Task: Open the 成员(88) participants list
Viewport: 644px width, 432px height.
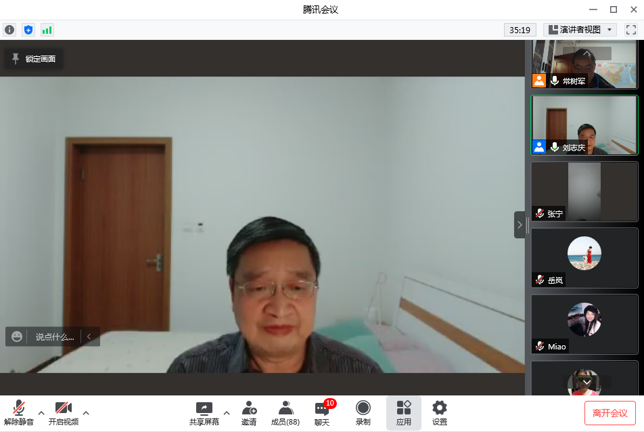Action: [285, 413]
